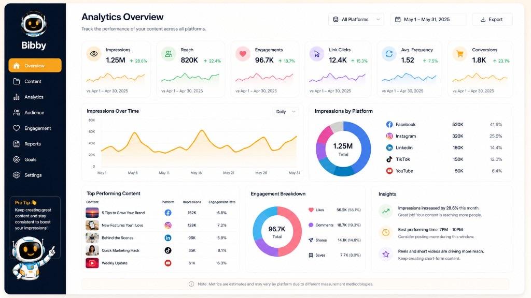
Task: Click the Facebook icon in platform list
Action: tap(389, 124)
